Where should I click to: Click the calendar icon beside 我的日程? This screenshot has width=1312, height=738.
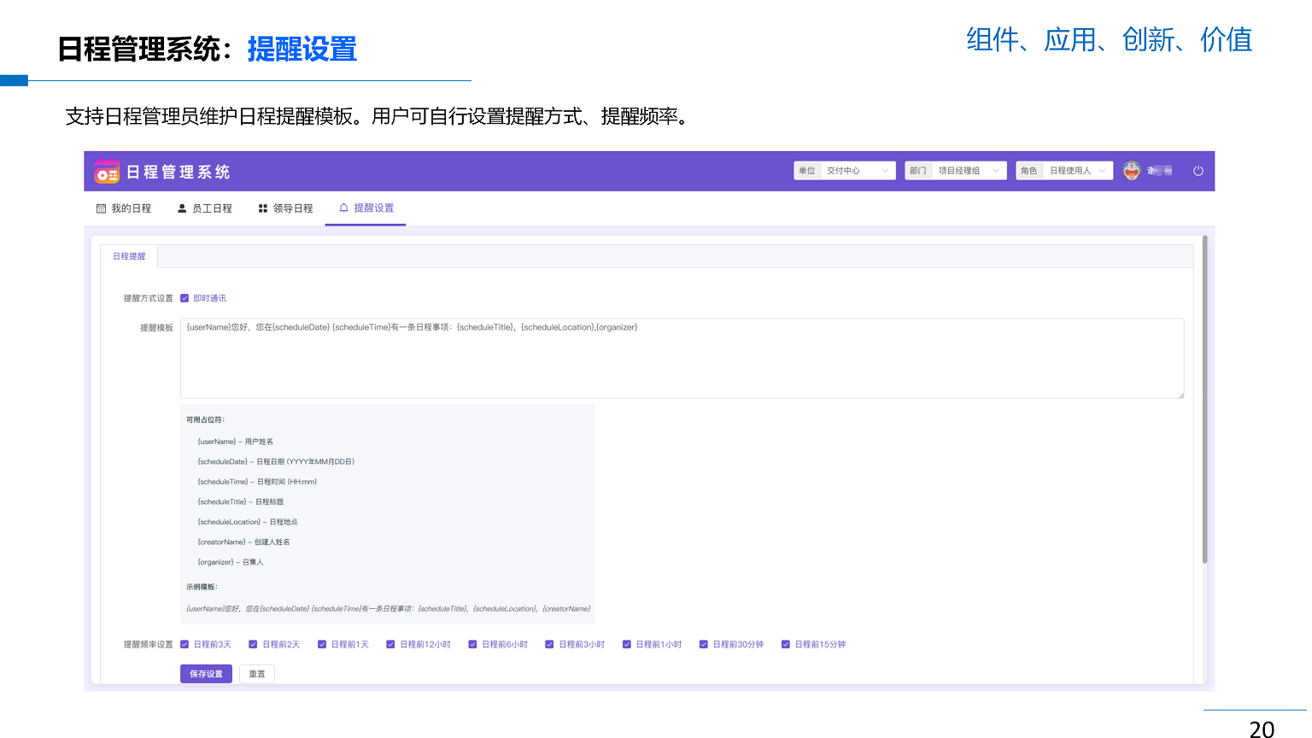click(102, 208)
